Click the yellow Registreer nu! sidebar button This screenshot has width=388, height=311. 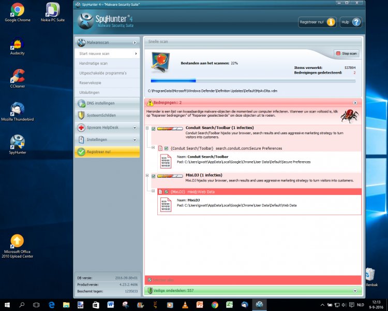coord(107,152)
